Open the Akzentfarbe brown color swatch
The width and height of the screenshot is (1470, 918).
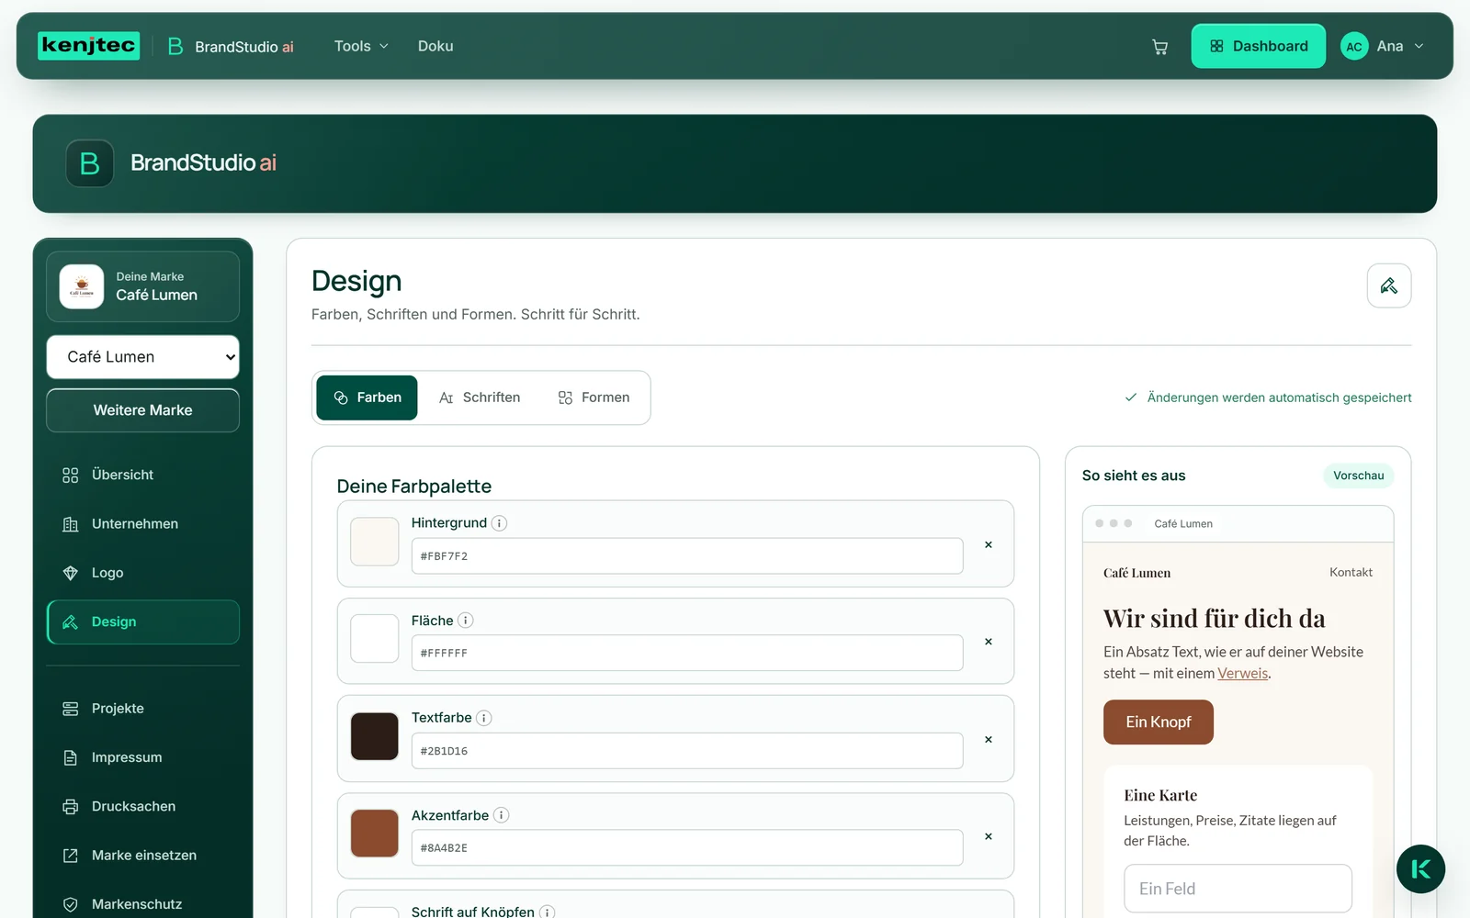pos(375,834)
